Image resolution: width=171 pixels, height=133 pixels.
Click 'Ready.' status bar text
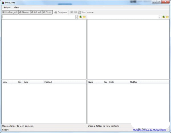pyautogui.click(x=6, y=130)
